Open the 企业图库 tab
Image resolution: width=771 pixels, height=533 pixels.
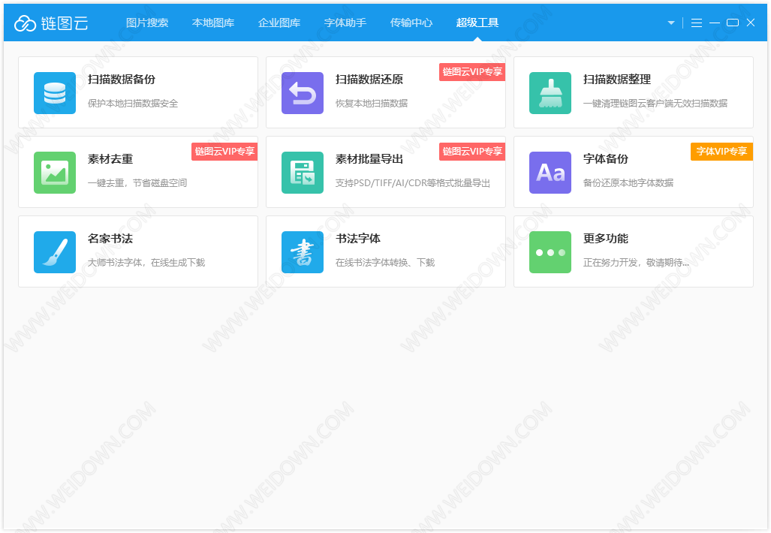(279, 23)
